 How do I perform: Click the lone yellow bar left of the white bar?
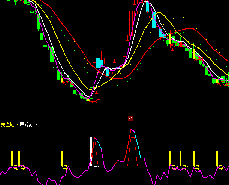coord(61,158)
